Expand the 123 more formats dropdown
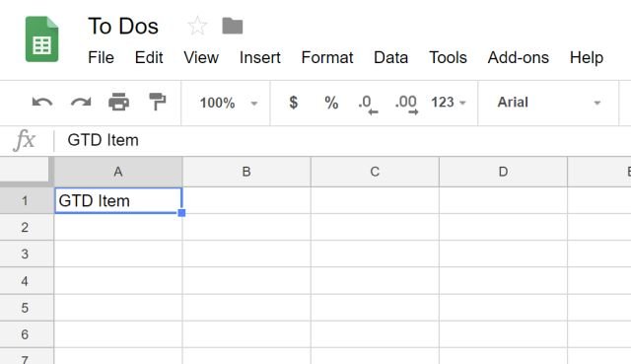The image size is (631, 364). 449,103
